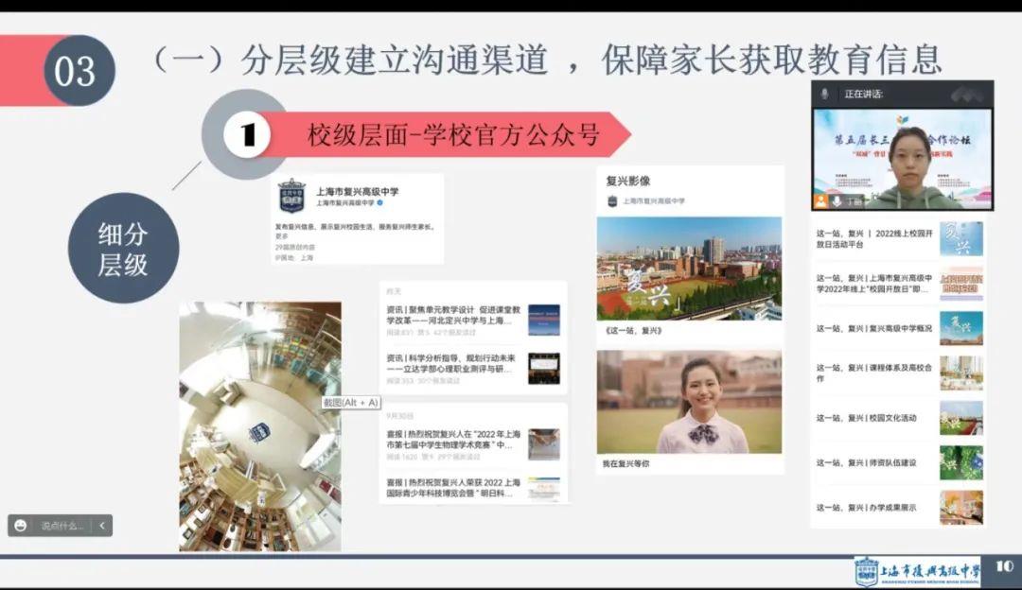Open '这一站，复兴 | 复兴高级中学概况' entry
Screen dimensions: 1022x590
point(874,328)
